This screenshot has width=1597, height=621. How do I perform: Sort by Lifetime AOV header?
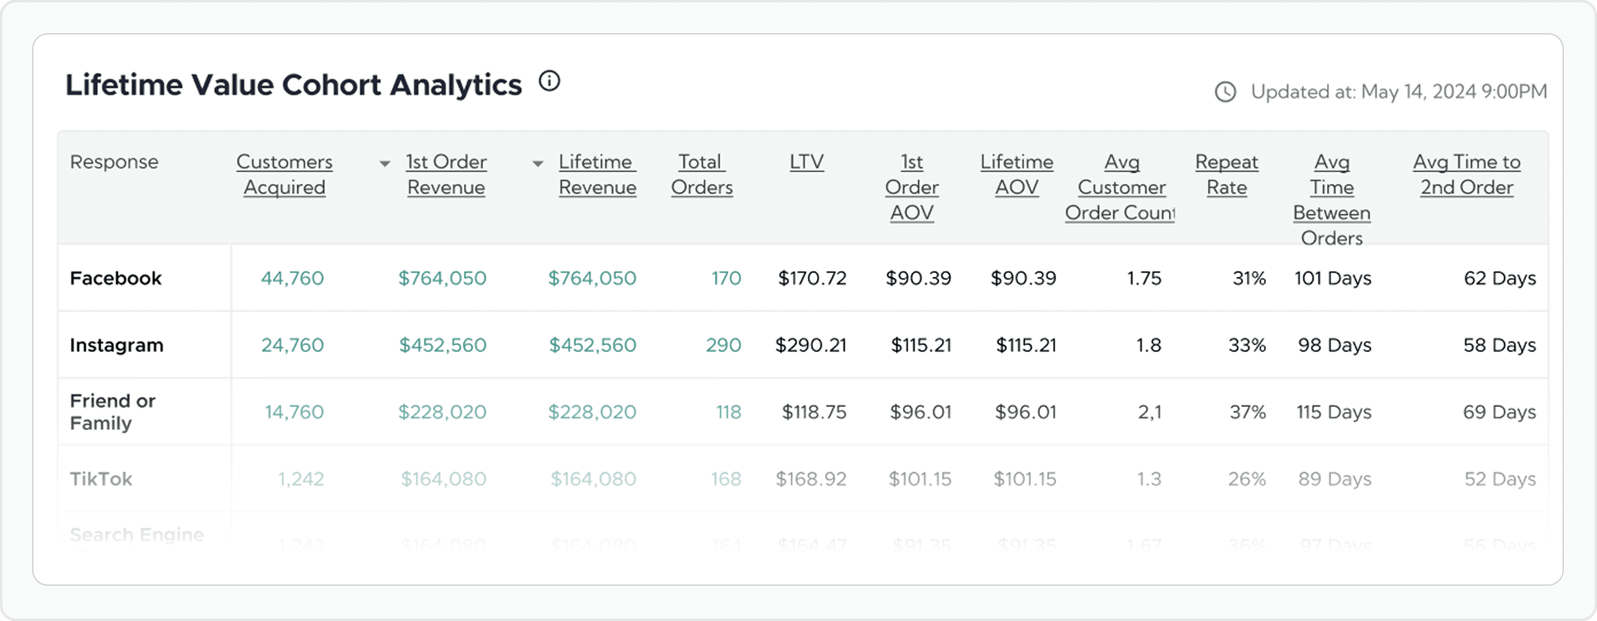pyautogui.click(x=1017, y=174)
